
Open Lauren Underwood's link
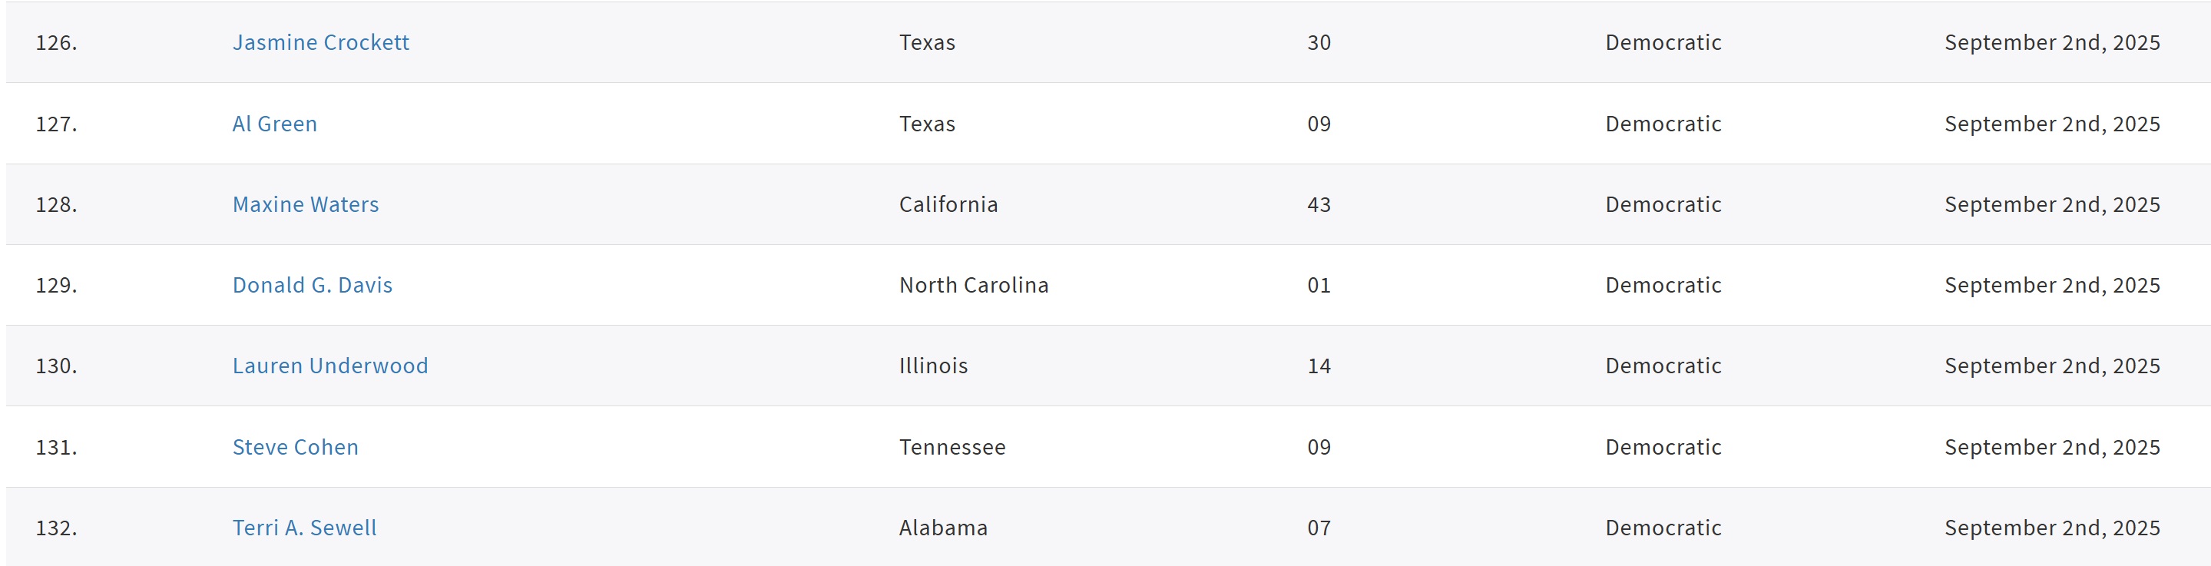(x=329, y=366)
